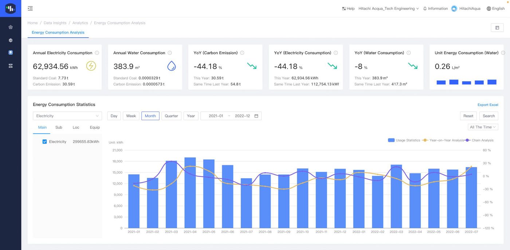510x250 pixels.
Task: Click the Carbon Emission downward trend arrow
Action: (252, 66)
